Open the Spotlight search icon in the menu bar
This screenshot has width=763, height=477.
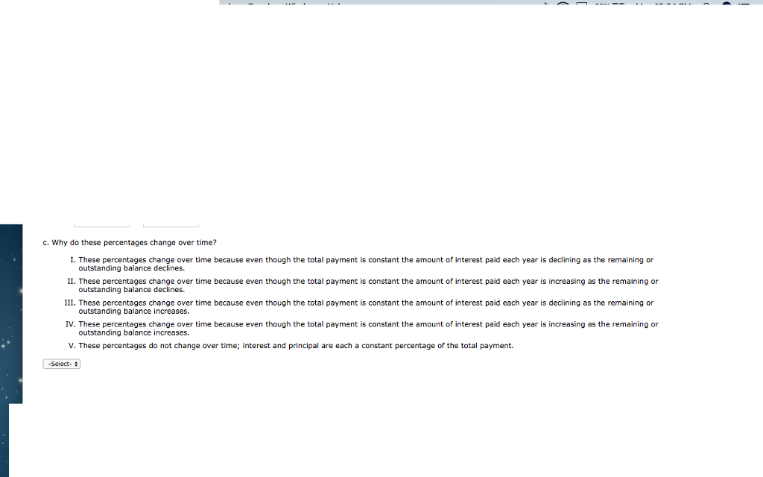click(x=706, y=3)
